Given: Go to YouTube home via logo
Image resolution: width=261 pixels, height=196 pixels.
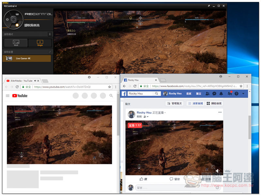Looking at the screenshot, I should (x=20, y=96).
